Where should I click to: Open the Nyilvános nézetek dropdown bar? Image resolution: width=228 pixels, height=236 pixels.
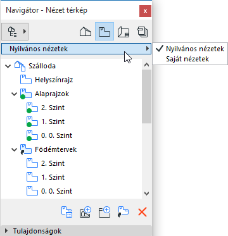76,49
